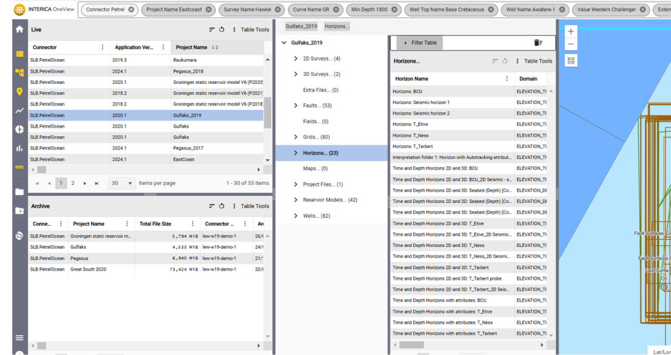The image size is (671, 355).
Task: Open the pie chart icon in sidebar
Action: point(19,129)
